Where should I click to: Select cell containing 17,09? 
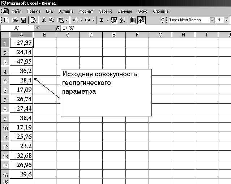[21, 90]
